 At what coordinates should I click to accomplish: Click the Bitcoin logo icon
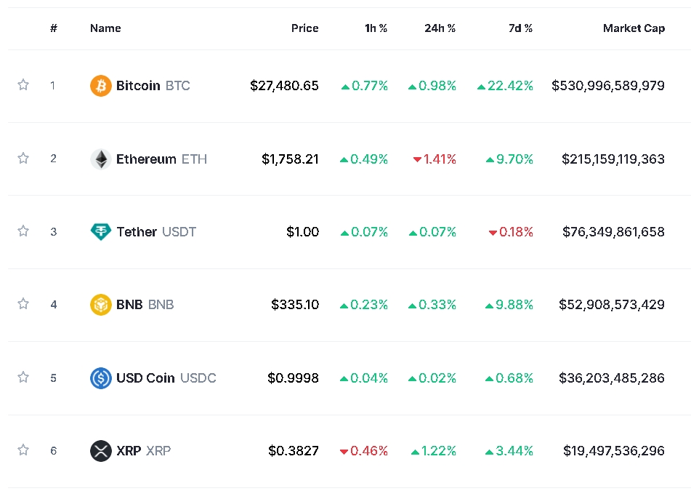point(100,86)
